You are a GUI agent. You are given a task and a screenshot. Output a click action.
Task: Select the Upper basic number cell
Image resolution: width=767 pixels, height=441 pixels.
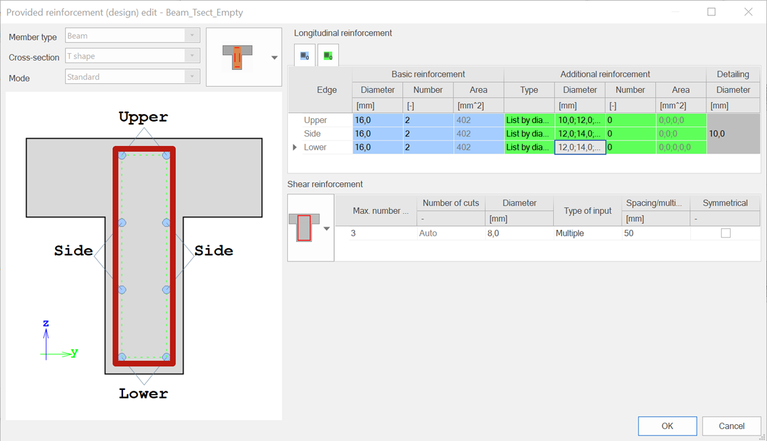(x=429, y=120)
